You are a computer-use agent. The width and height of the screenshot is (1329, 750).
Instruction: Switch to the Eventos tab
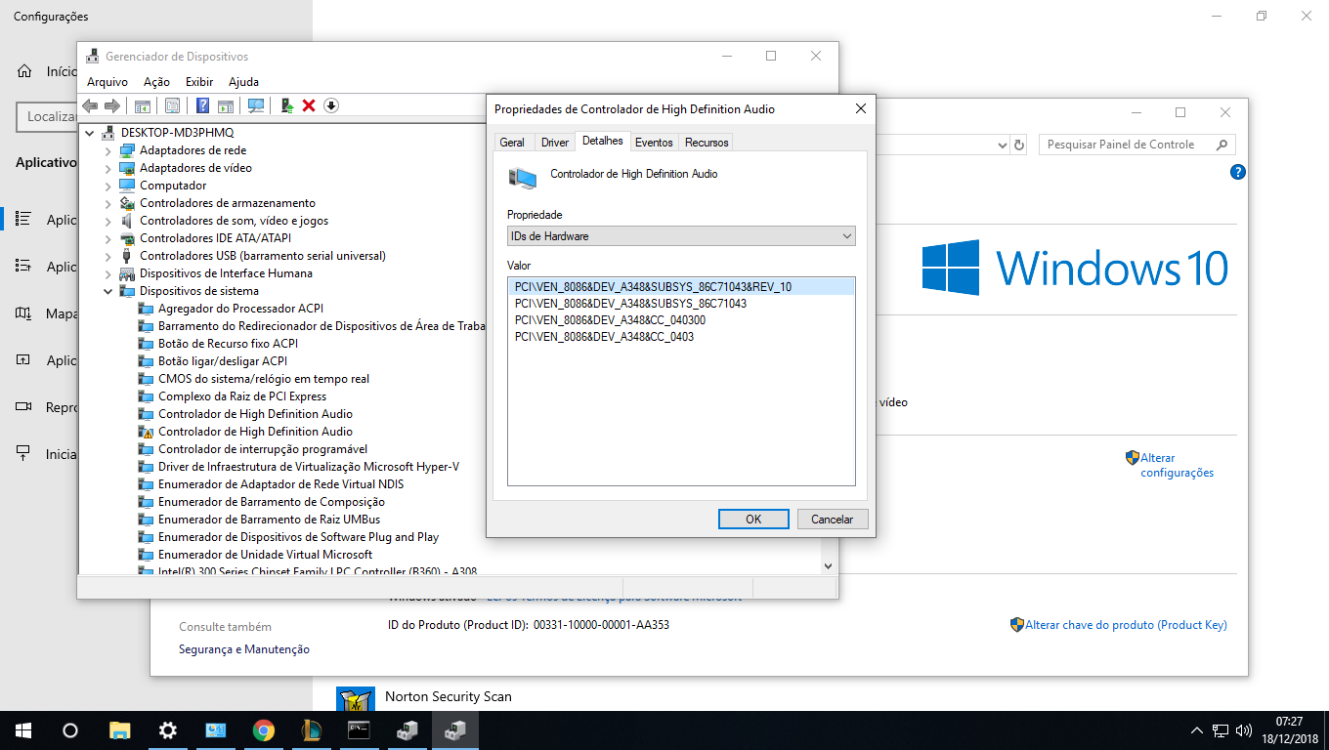tap(654, 143)
